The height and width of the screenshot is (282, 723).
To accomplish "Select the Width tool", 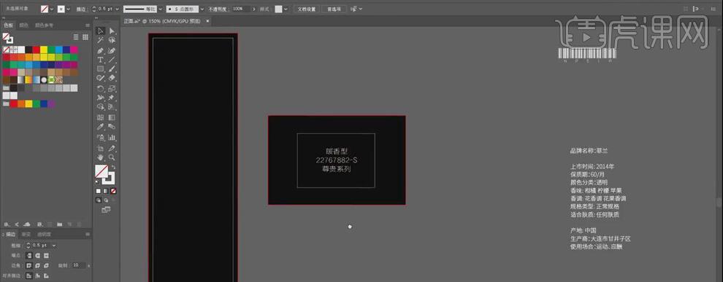I will [x=101, y=98].
